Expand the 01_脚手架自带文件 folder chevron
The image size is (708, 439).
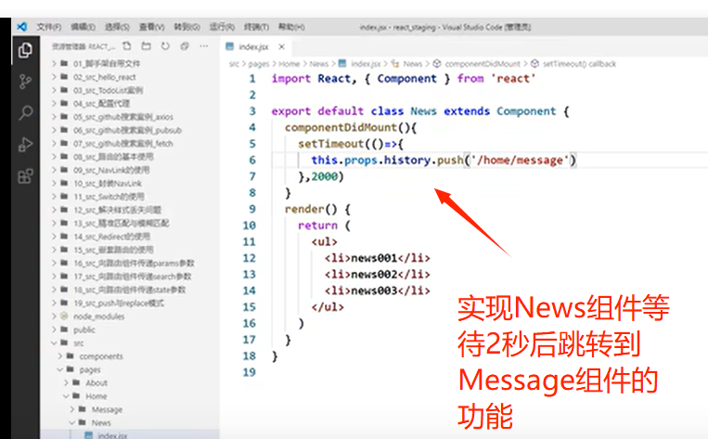click(x=54, y=63)
